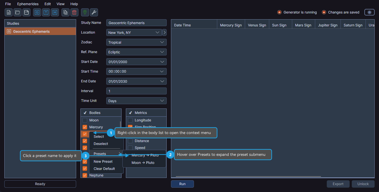Image resolution: width=379 pixels, height=192 pixels.
Task: Open the green location pin tool
Action: tap(85, 12)
